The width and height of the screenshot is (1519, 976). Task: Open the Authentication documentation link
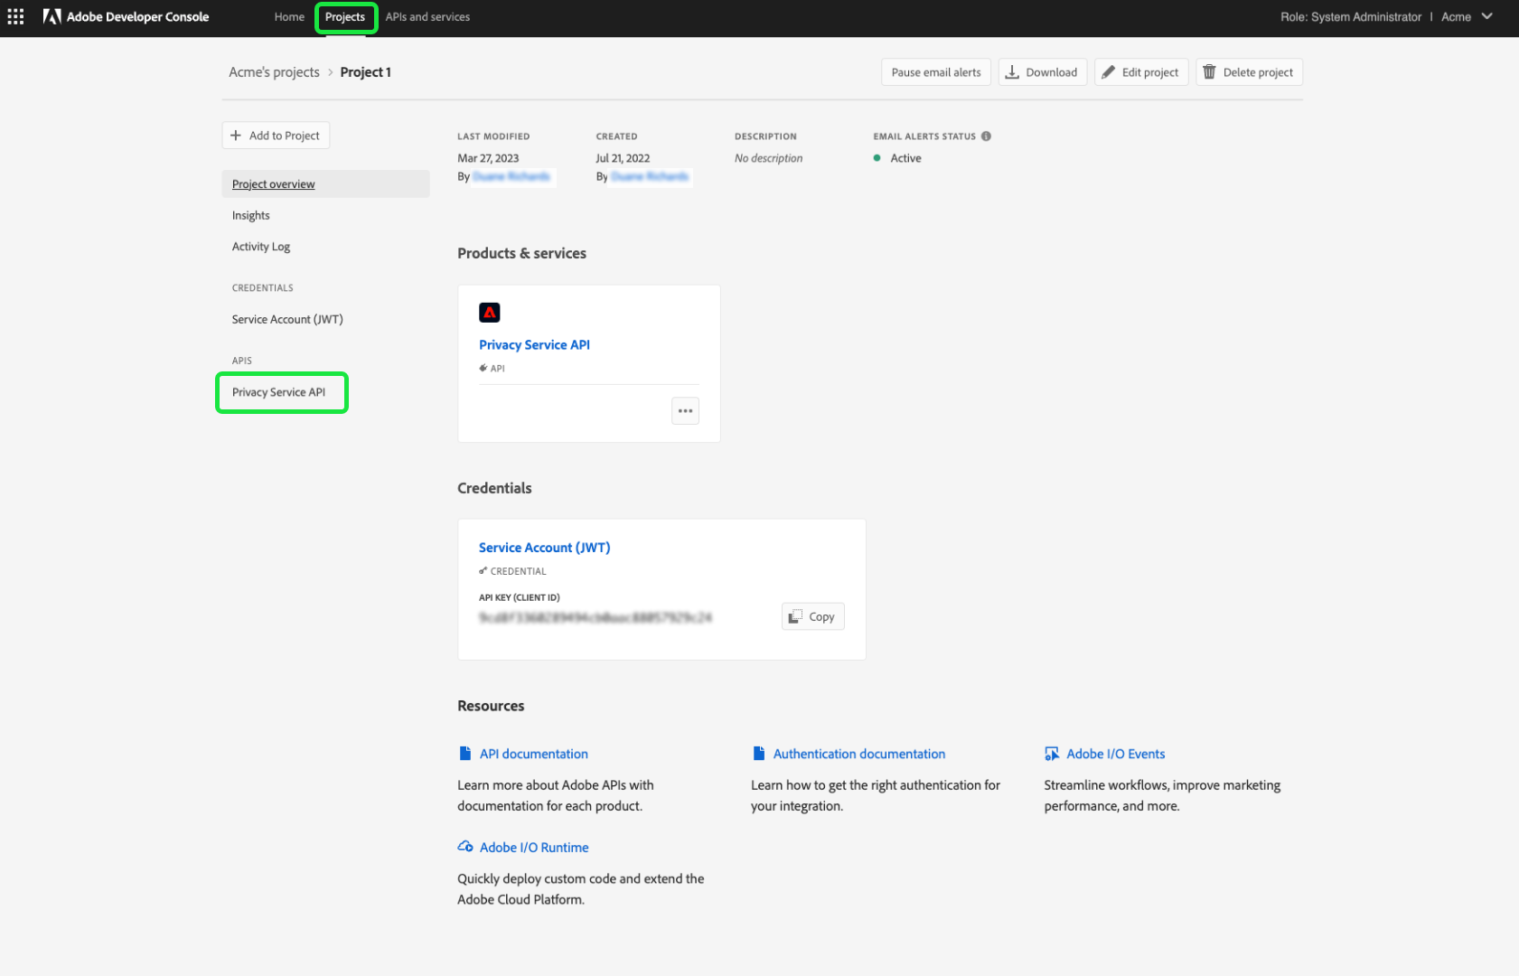pos(859,754)
